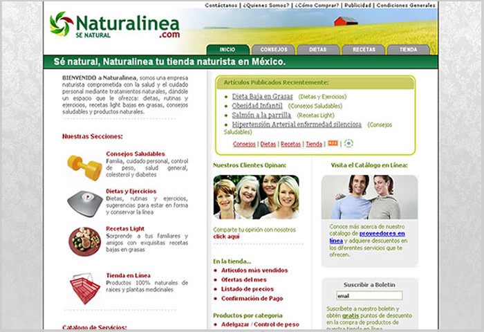Open Listado de precios
Image resolution: width=484 pixels, height=332 pixels.
(248, 289)
